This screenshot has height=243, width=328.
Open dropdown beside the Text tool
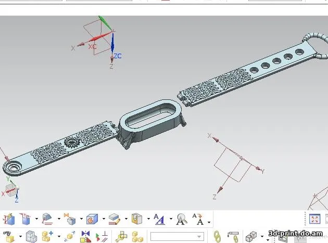171,219
